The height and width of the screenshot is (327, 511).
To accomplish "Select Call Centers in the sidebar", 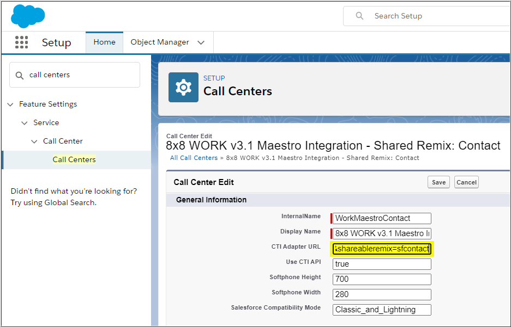I will (74, 159).
